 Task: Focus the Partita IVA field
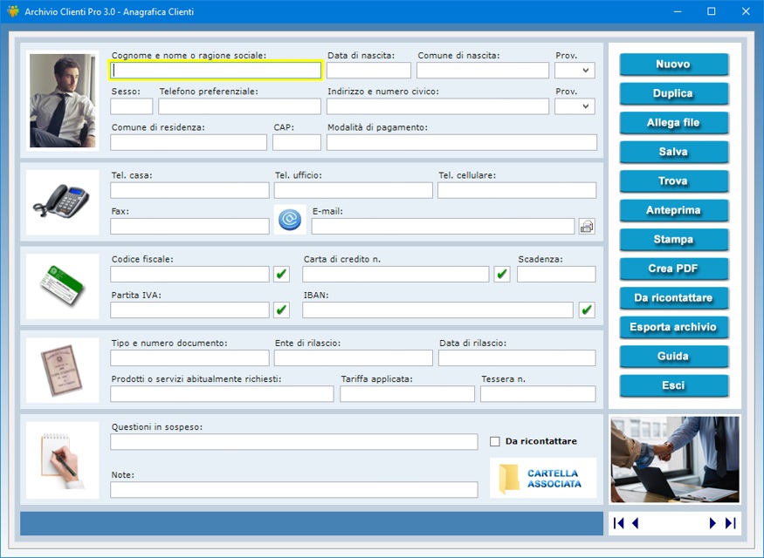(190, 310)
